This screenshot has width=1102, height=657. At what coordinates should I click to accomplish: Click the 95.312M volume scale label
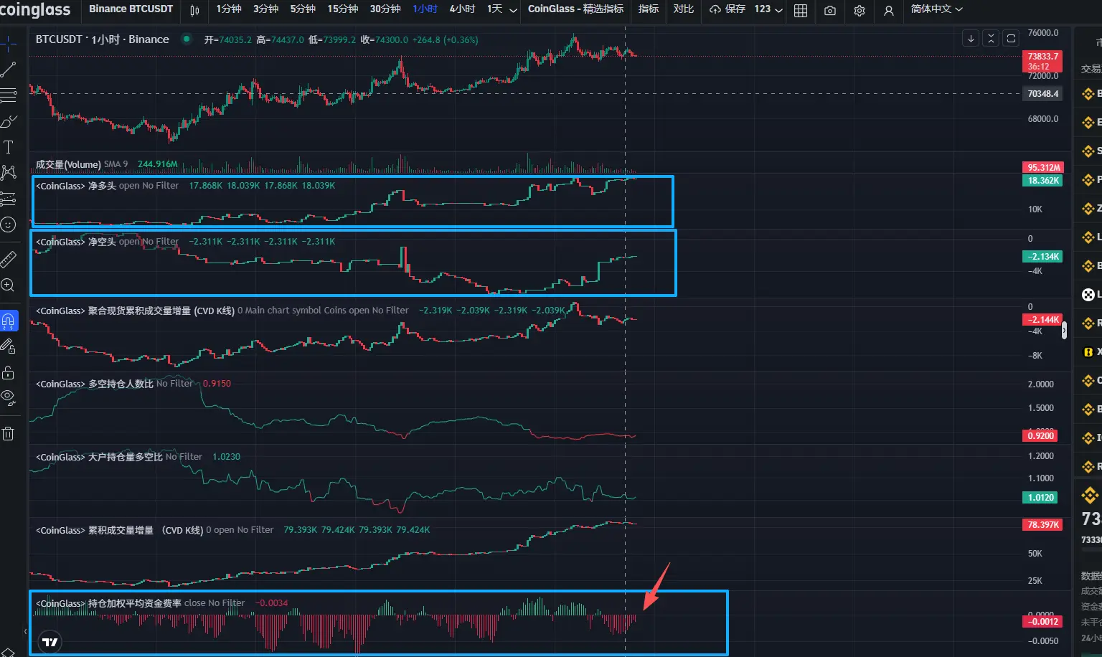click(1042, 168)
